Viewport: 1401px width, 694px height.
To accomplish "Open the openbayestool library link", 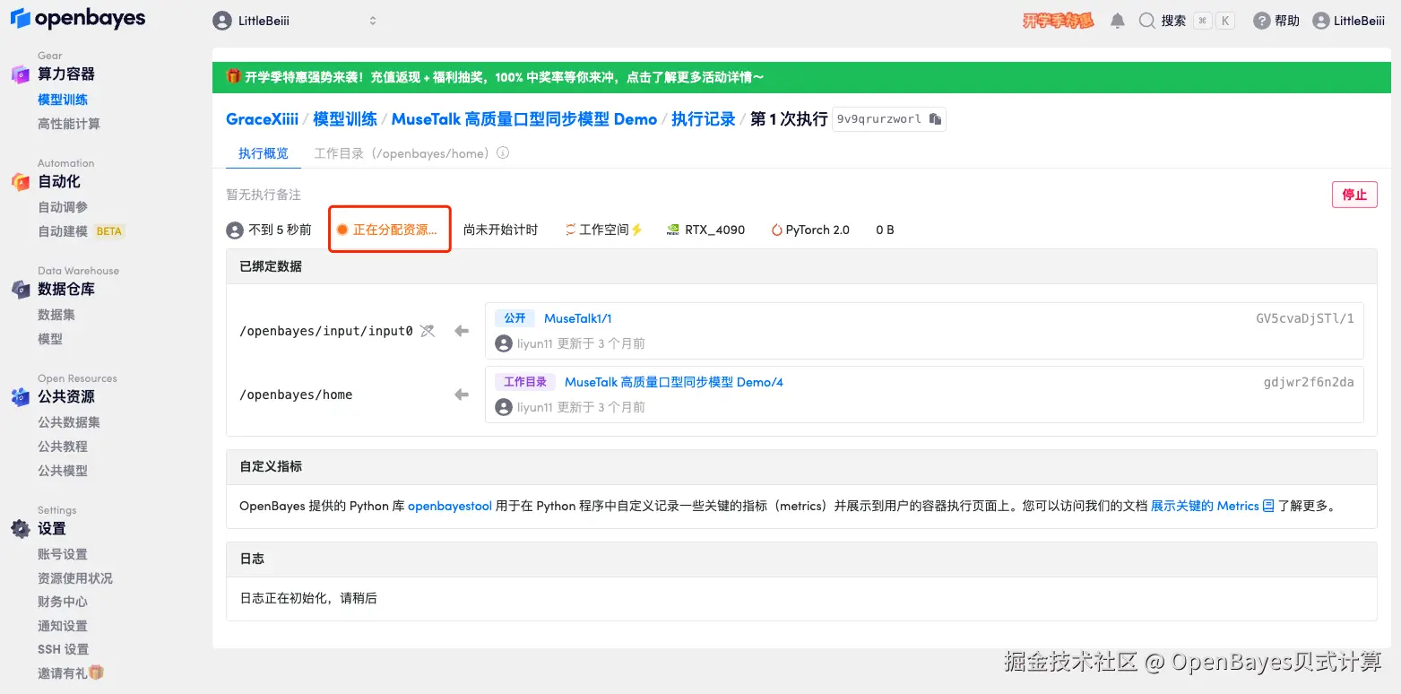I will 450,506.
